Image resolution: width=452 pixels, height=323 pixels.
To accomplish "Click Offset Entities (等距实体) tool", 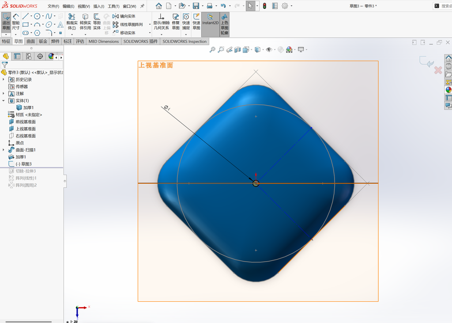I will click(x=97, y=22).
